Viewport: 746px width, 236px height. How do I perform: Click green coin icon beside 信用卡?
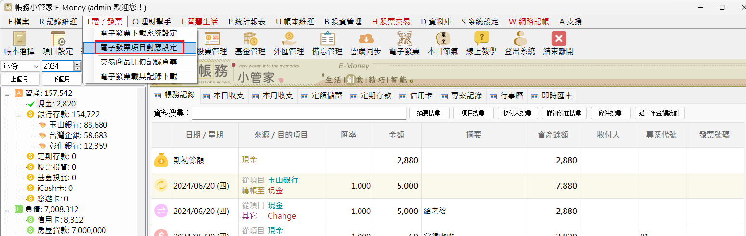[x=31, y=220]
